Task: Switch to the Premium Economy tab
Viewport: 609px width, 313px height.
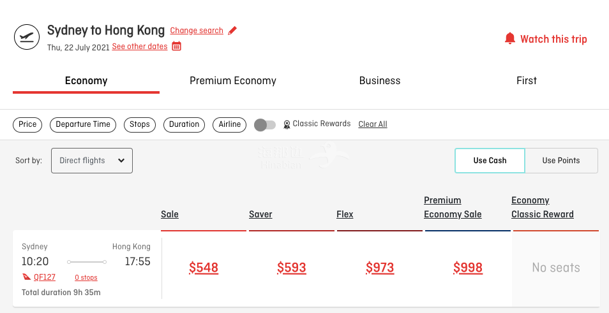Action: pyautogui.click(x=233, y=81)
